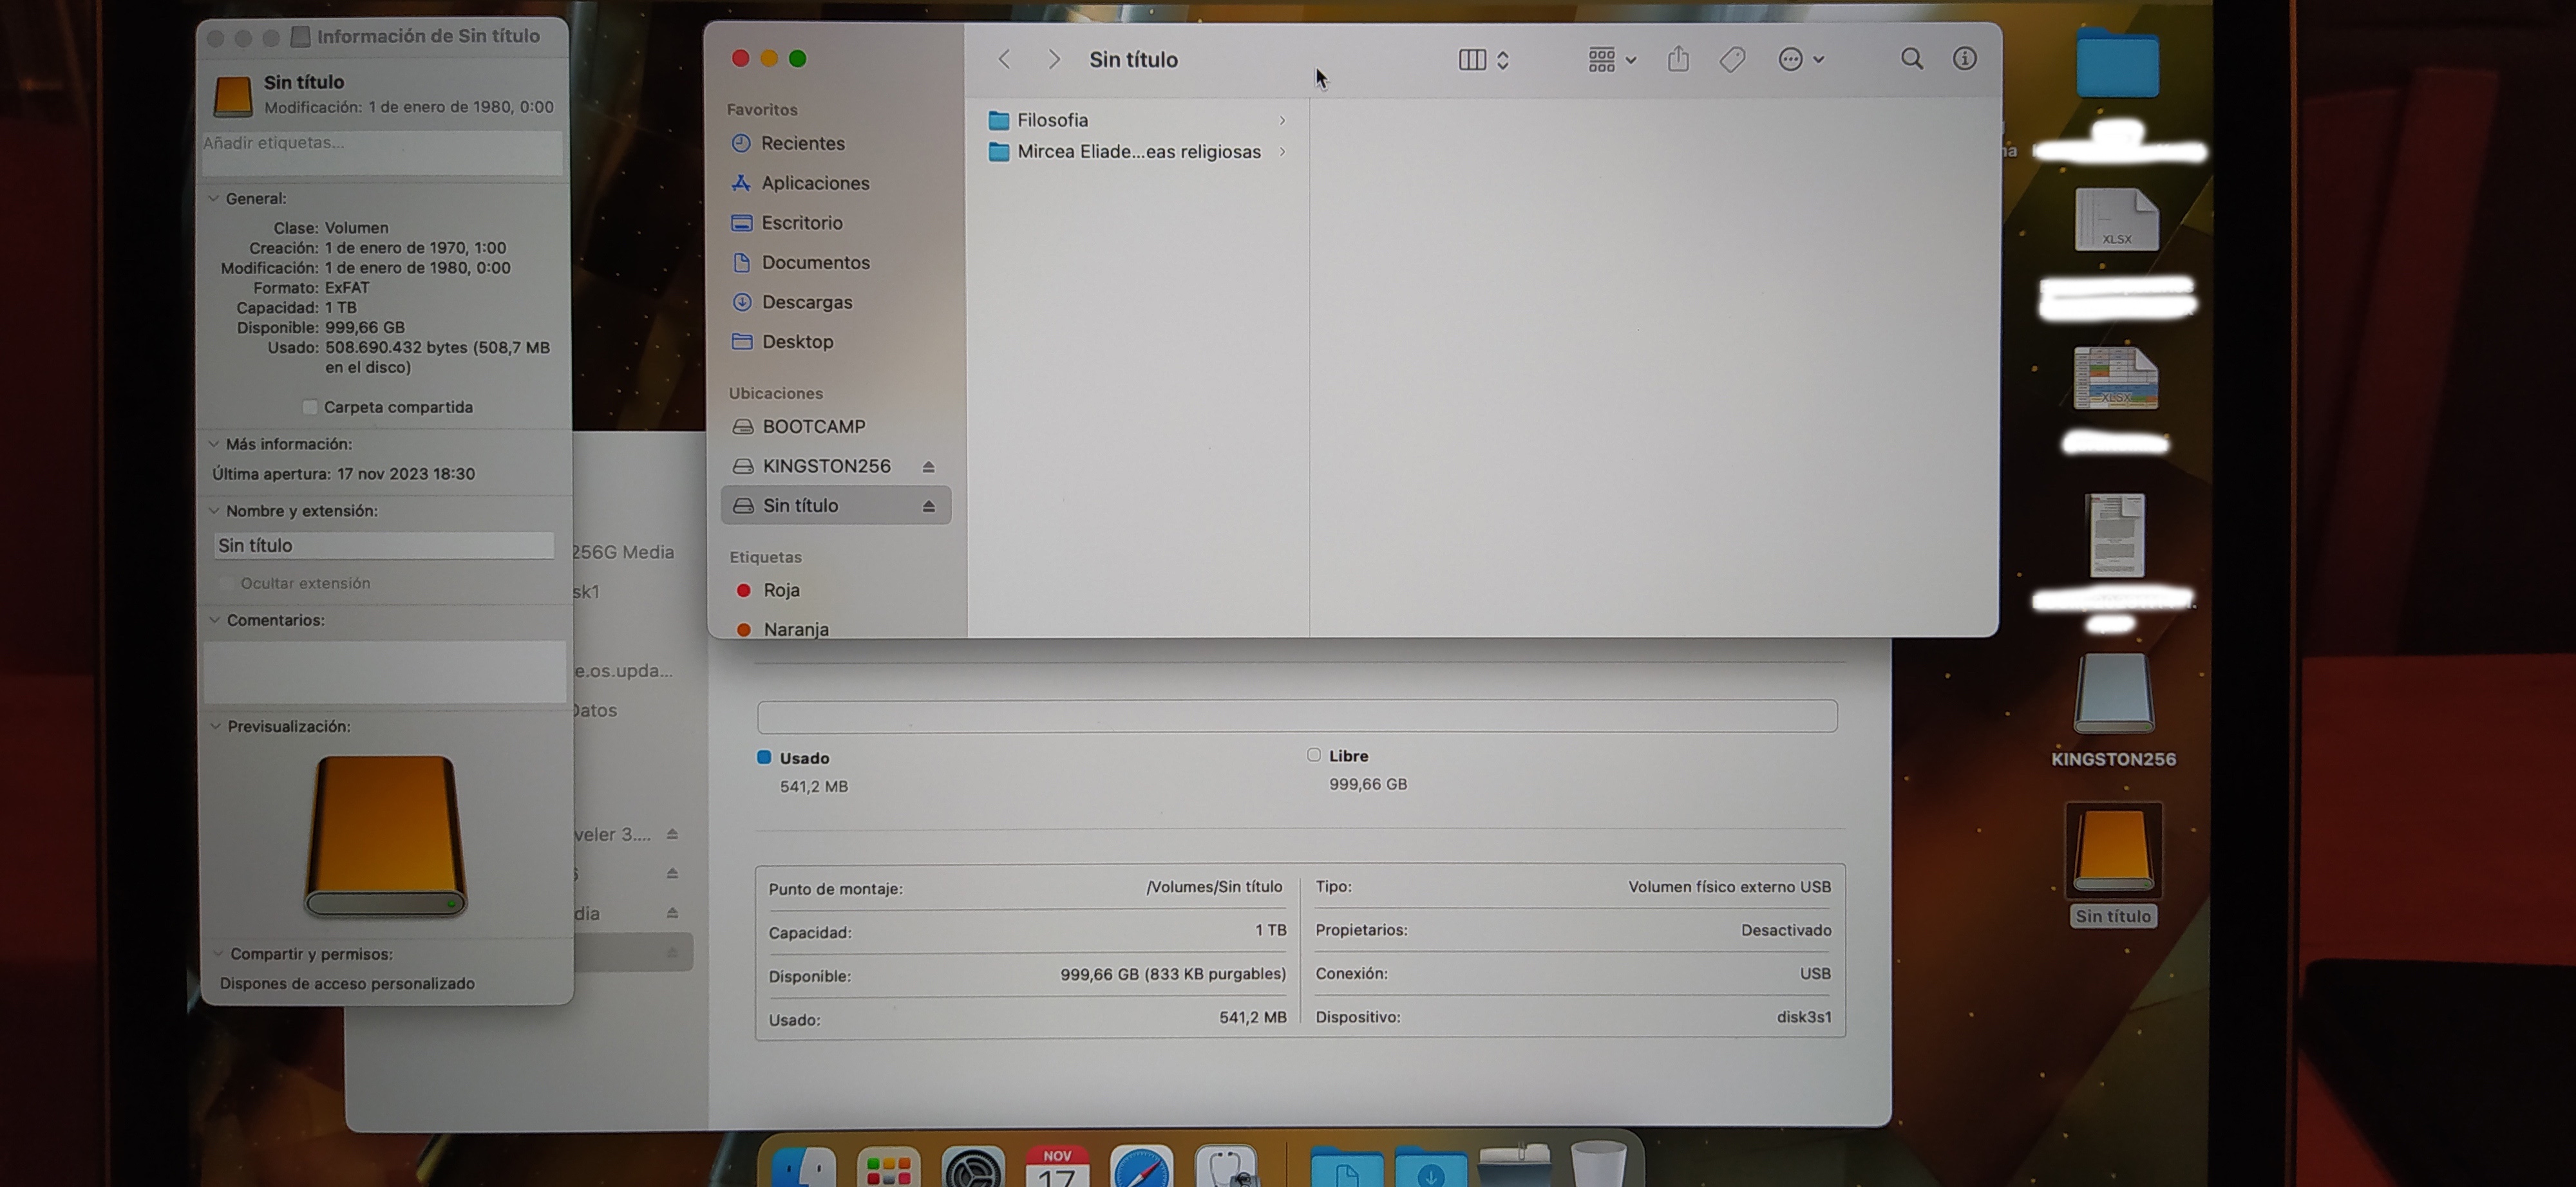Eject the Sin título volume in sidebar
This screenshot has height=1187, width=2576.
(928, 507)
